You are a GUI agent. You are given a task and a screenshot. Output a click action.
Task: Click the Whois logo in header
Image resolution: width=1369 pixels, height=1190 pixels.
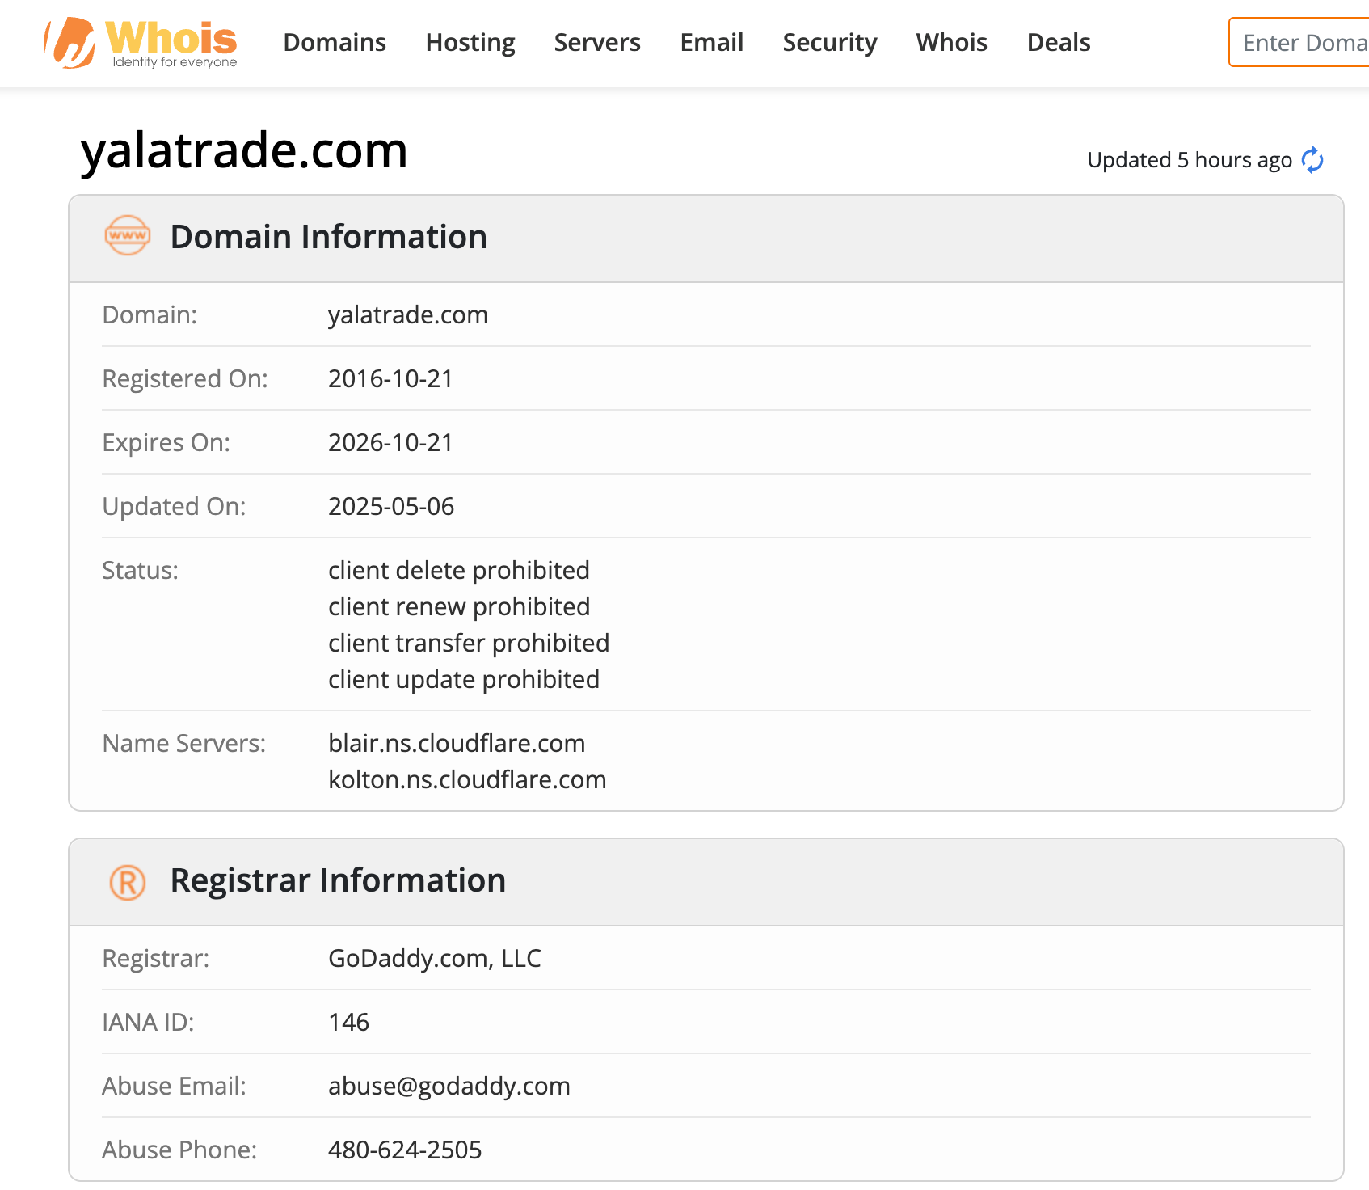tap(141, 43)
